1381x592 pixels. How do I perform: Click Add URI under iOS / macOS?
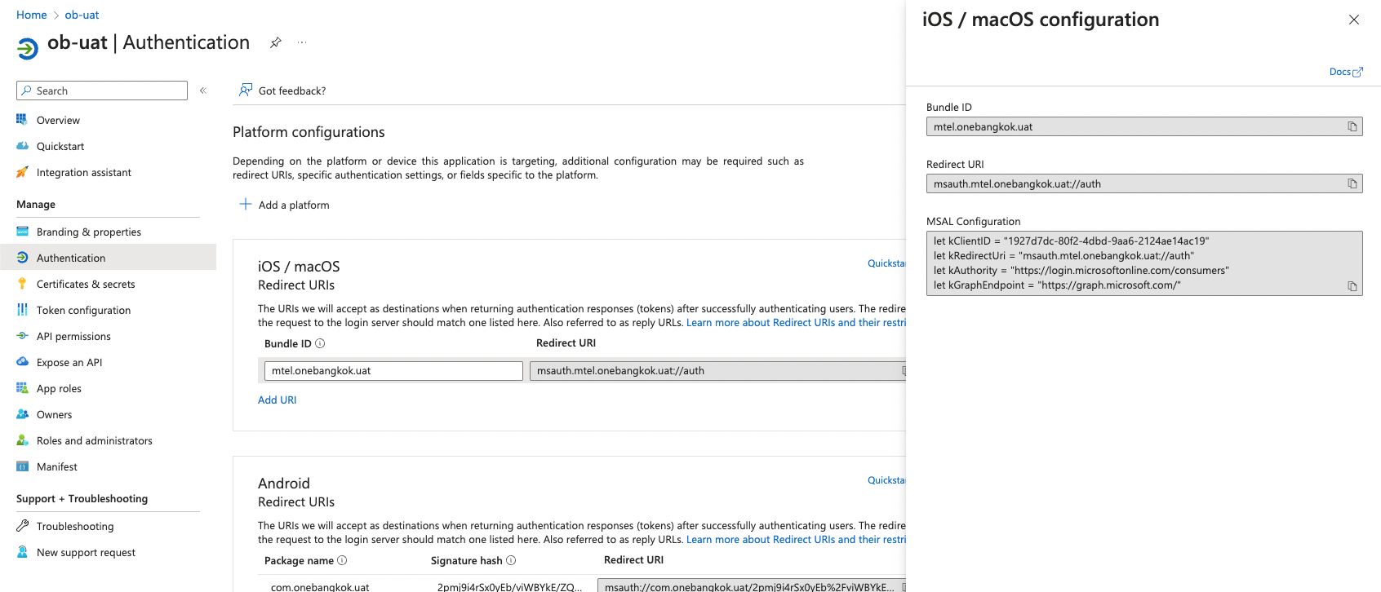[278, 400]
